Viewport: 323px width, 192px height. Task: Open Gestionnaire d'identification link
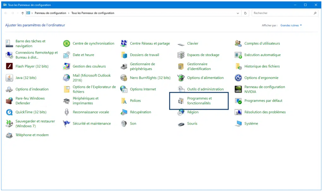click(x=199, y=66)
